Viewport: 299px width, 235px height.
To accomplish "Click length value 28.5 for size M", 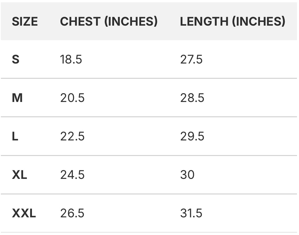I will [192, 98].
